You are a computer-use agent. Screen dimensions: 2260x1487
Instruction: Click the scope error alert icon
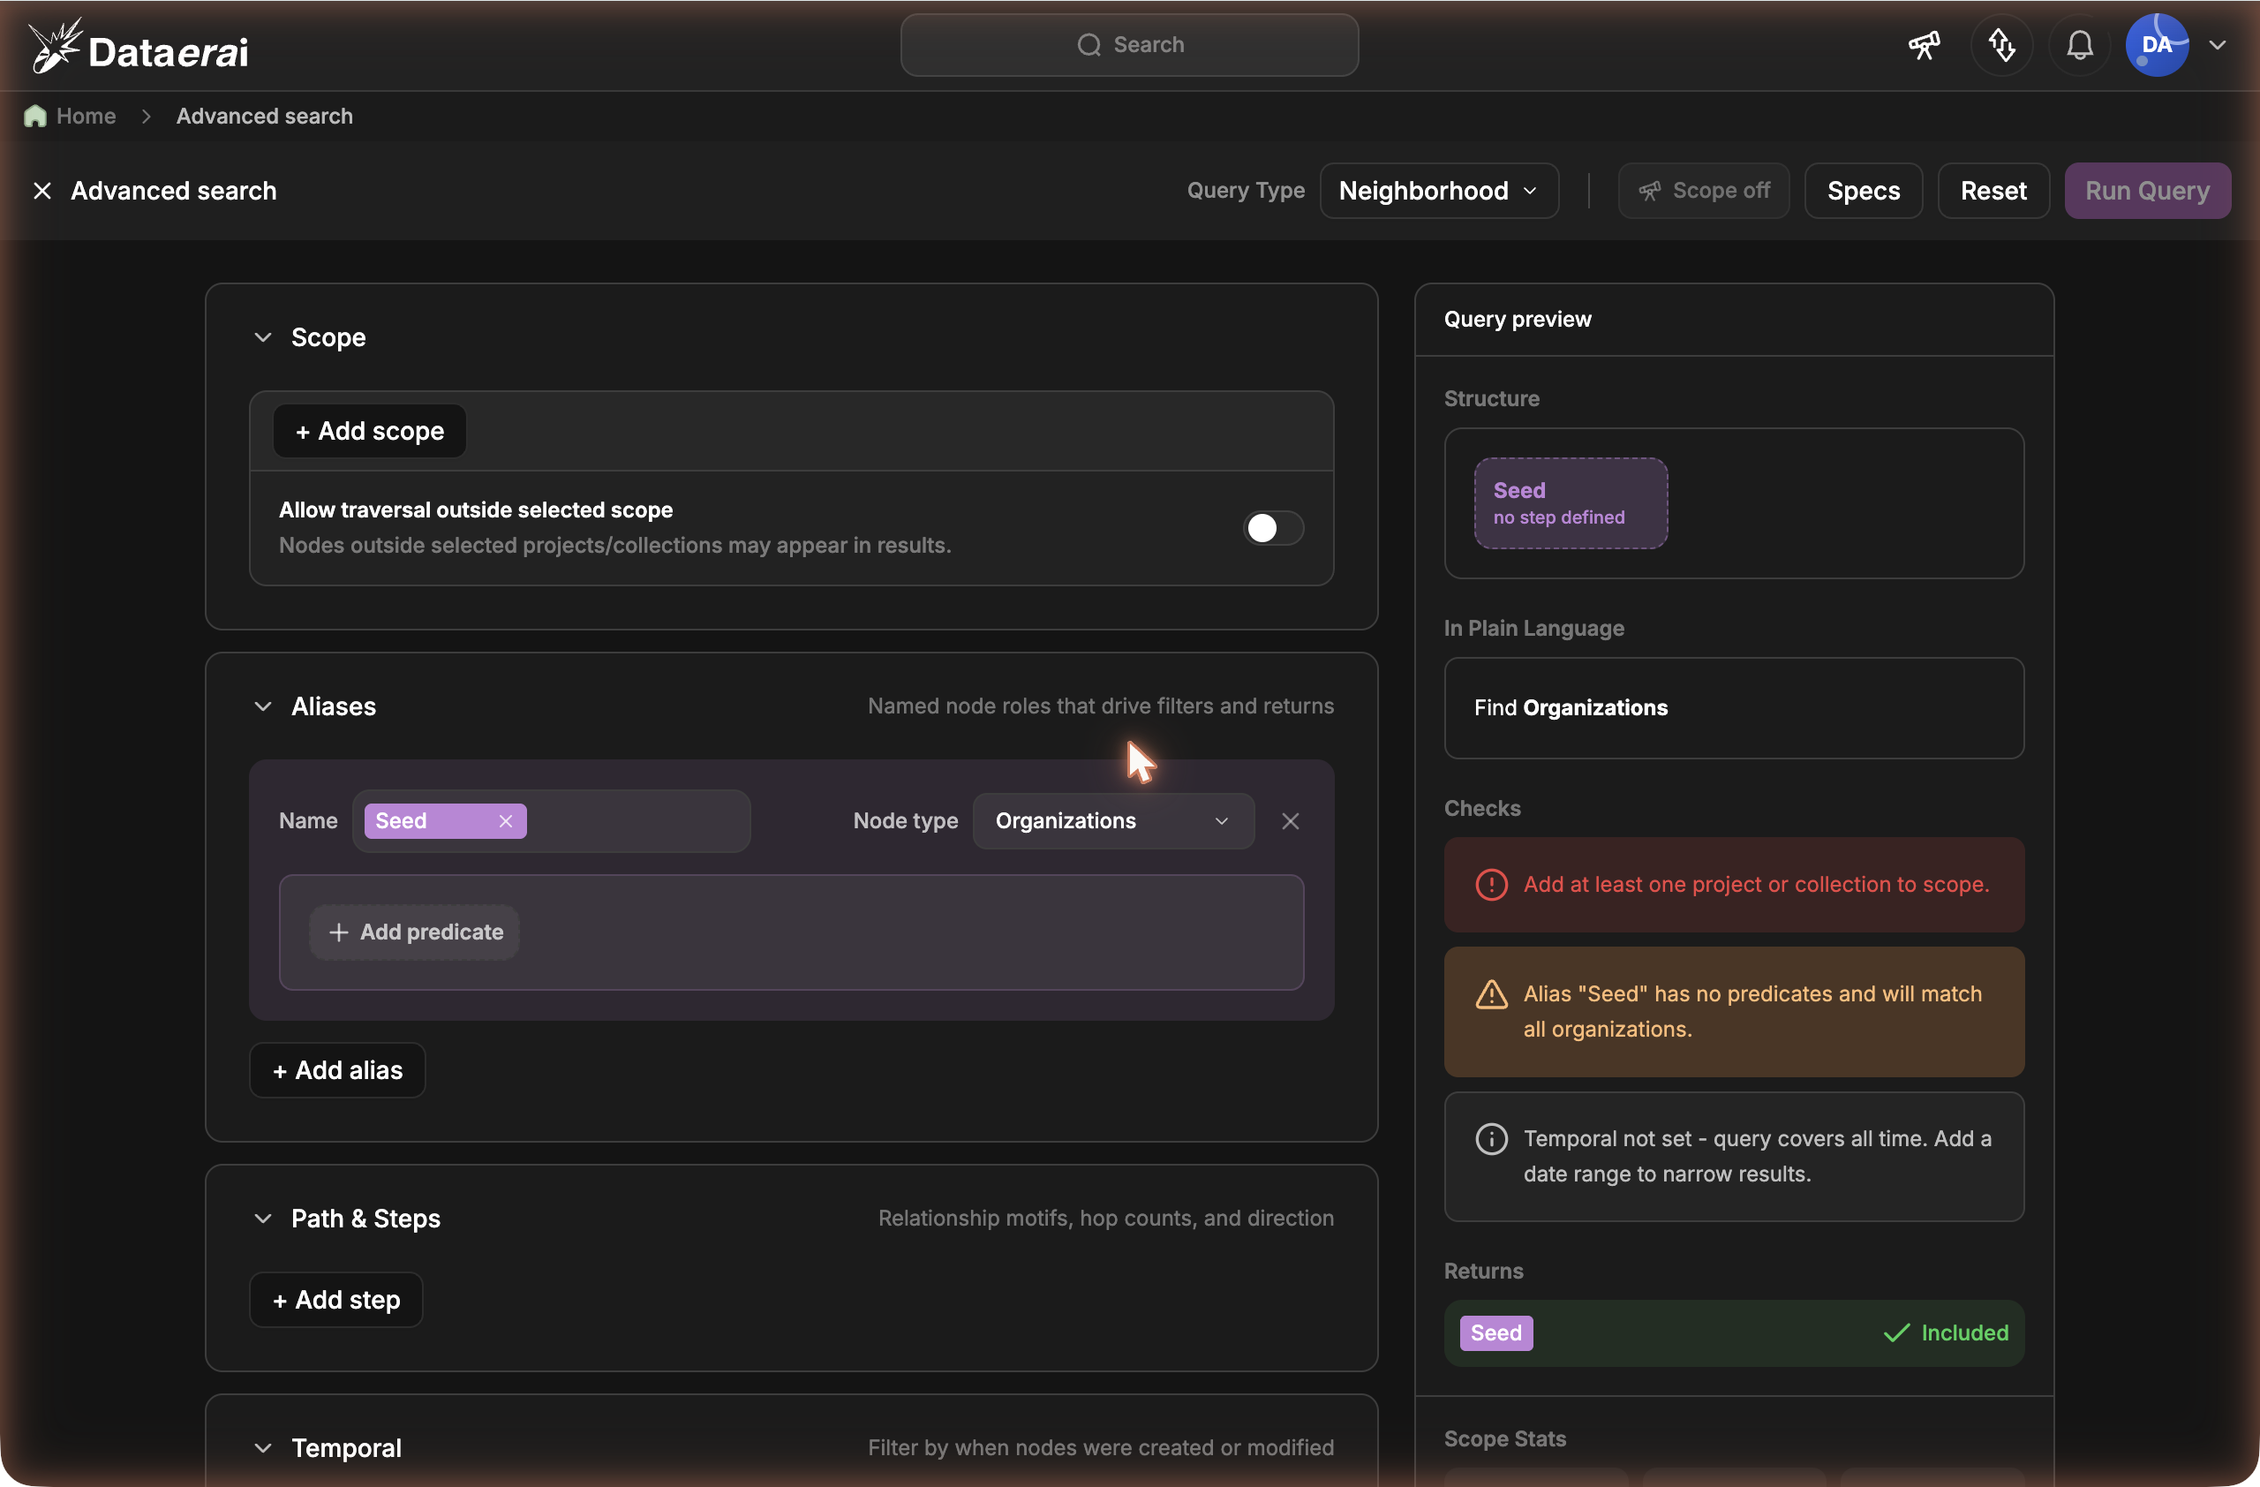pyautogui.click(x=1491, y=885)
